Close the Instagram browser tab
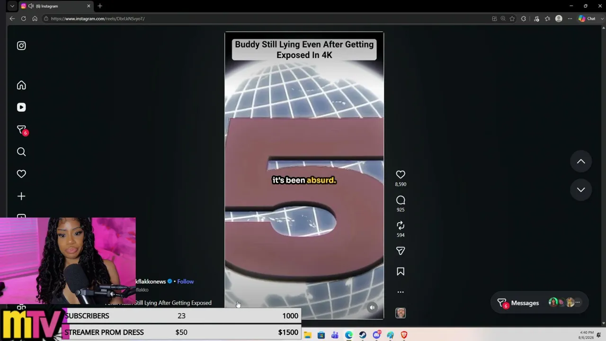Viewport: 606px width, 341px height. [x=89, y=6]
